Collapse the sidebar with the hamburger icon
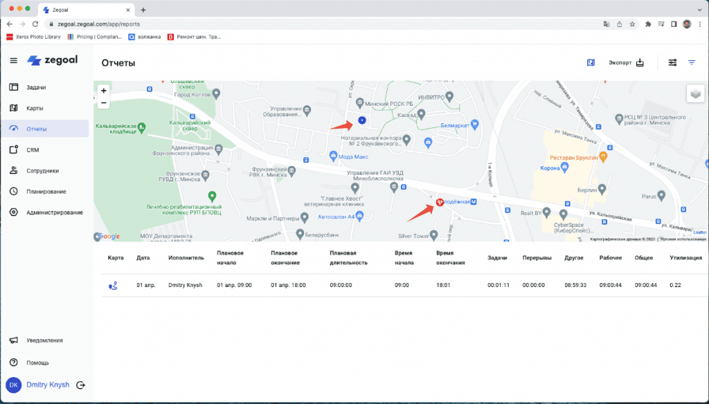709x404 pixels. coord(13,61)
